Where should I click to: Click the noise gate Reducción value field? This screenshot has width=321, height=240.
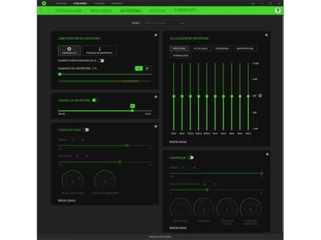79,156
